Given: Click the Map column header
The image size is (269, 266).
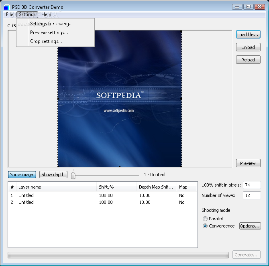Looking at the screenshot, I should pyautogui.click(x=187, y=187).
